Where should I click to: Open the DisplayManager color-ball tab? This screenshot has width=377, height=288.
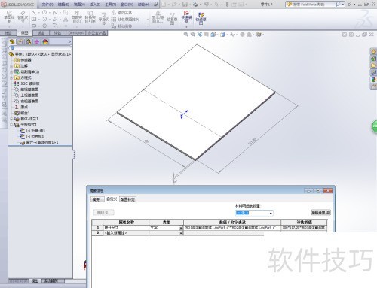coord(45,42)
